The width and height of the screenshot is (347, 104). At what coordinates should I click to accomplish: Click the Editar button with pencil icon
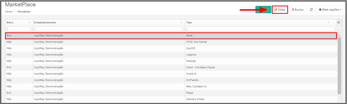coord(280,10)
